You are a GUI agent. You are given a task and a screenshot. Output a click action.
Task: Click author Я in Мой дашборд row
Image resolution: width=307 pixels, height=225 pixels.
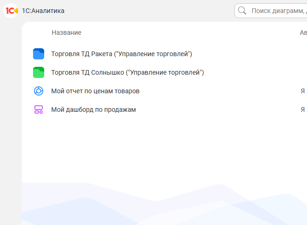coord(303,109)
